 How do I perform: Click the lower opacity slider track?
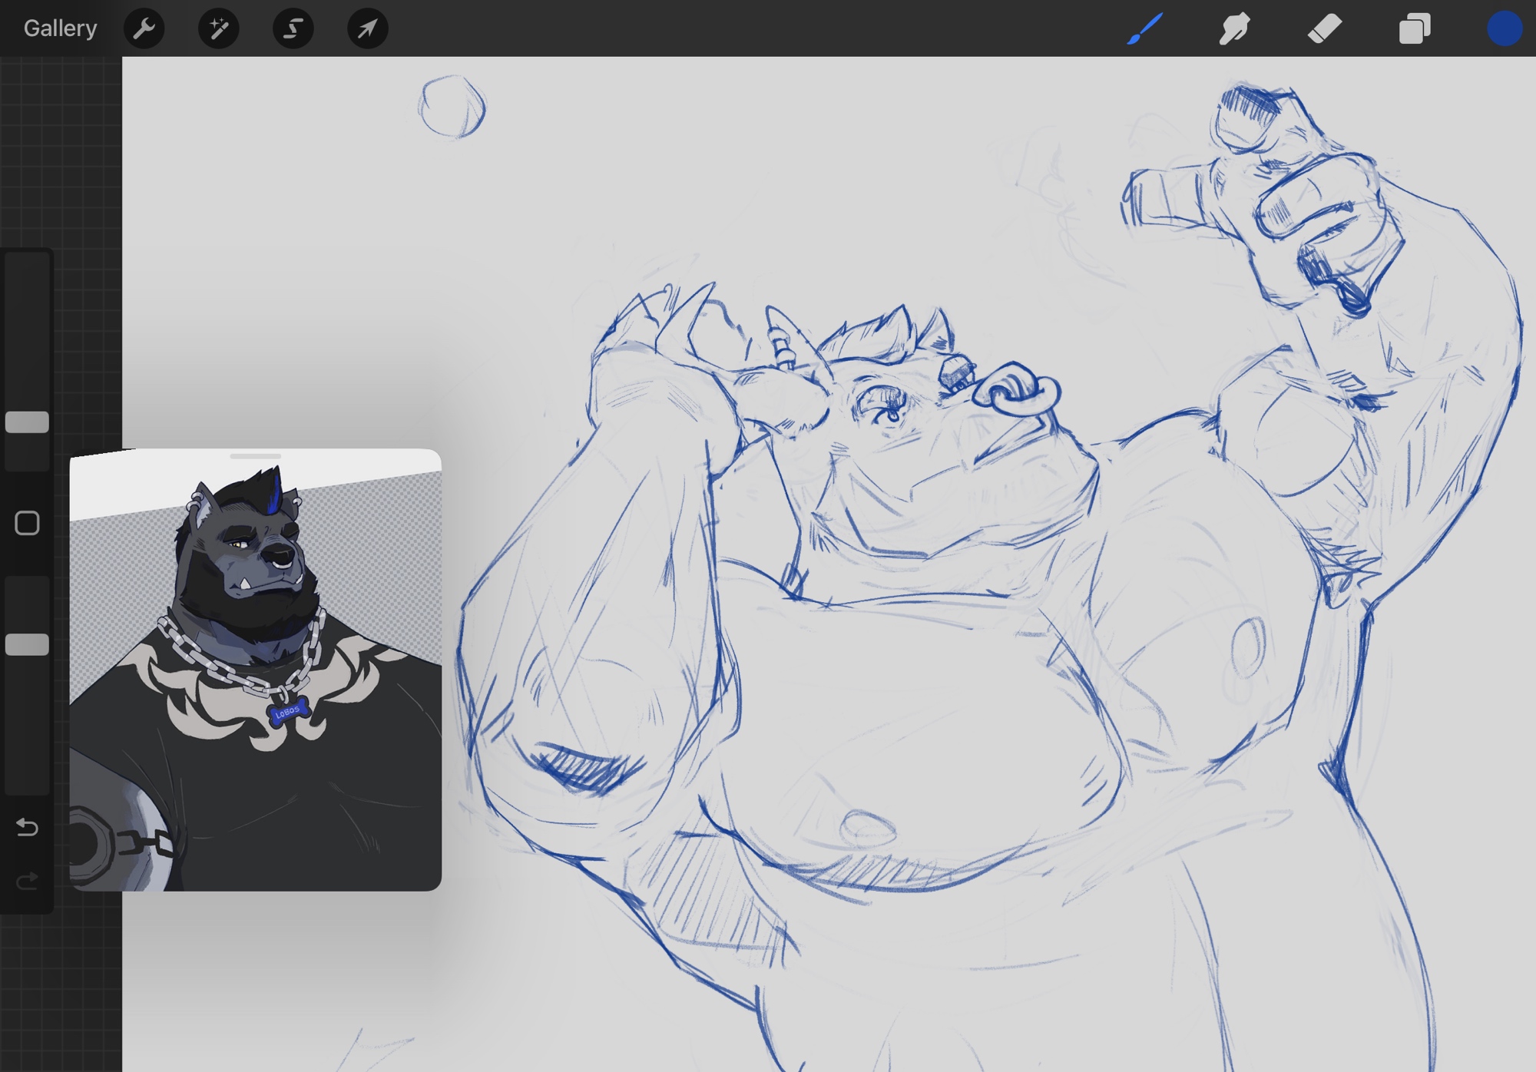27,730
